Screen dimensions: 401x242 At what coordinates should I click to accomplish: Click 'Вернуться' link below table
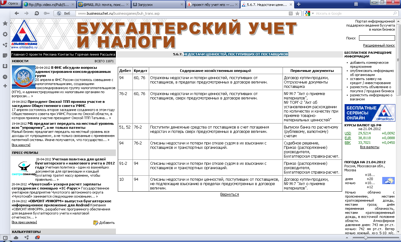(230, 194)
